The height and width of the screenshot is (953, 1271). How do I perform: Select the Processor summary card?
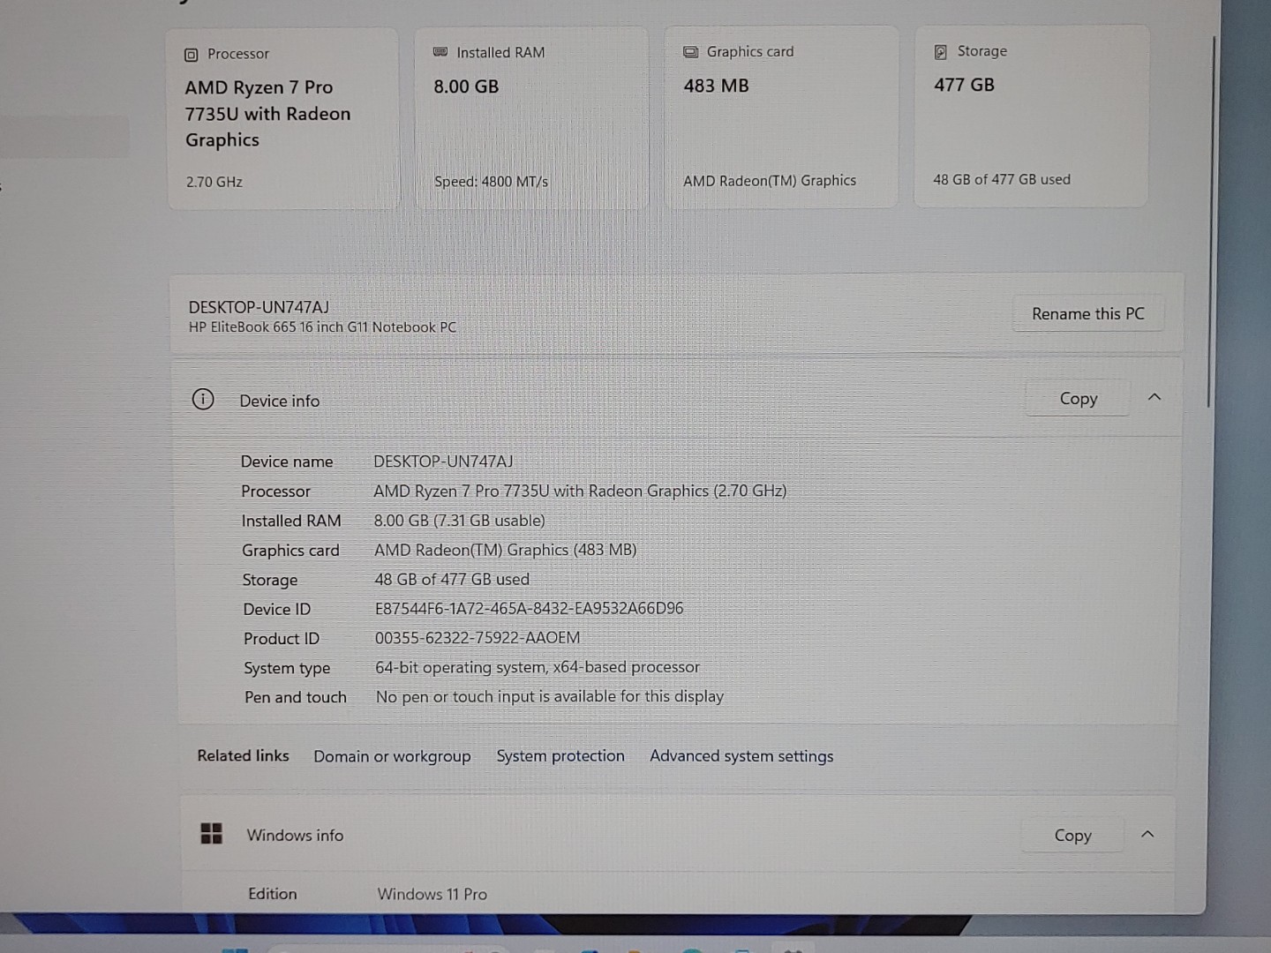(283, 119)
